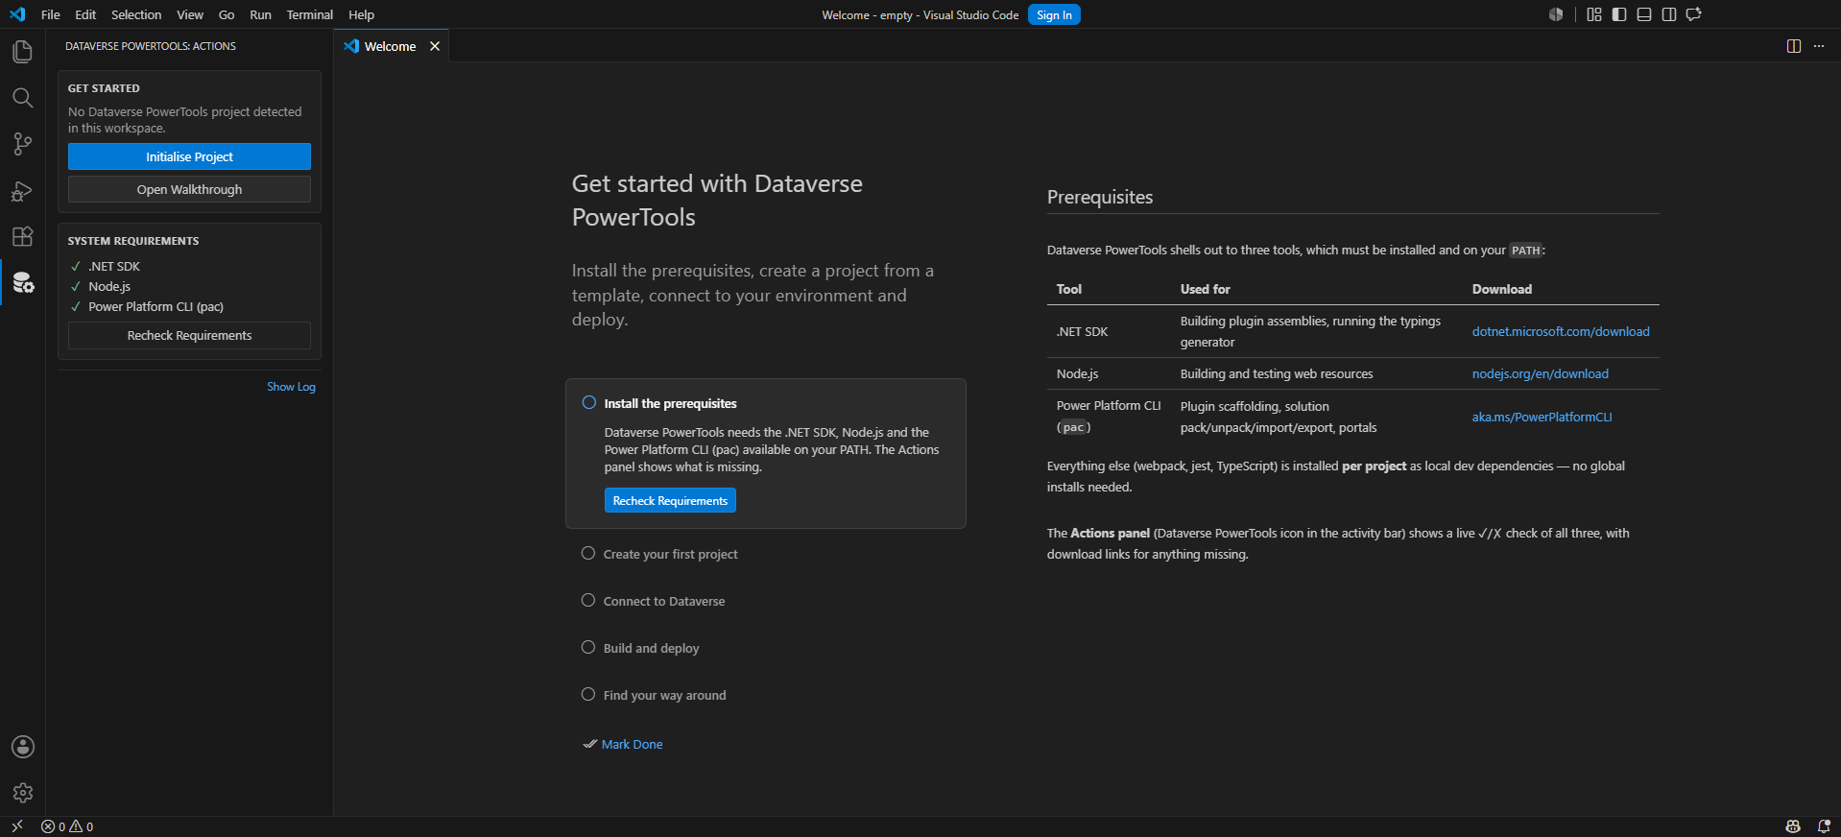This screenshot has width=1841, height=837.
Task: Open the Customize Layout icon in title bar
Action: click(x=1594, y=14)
